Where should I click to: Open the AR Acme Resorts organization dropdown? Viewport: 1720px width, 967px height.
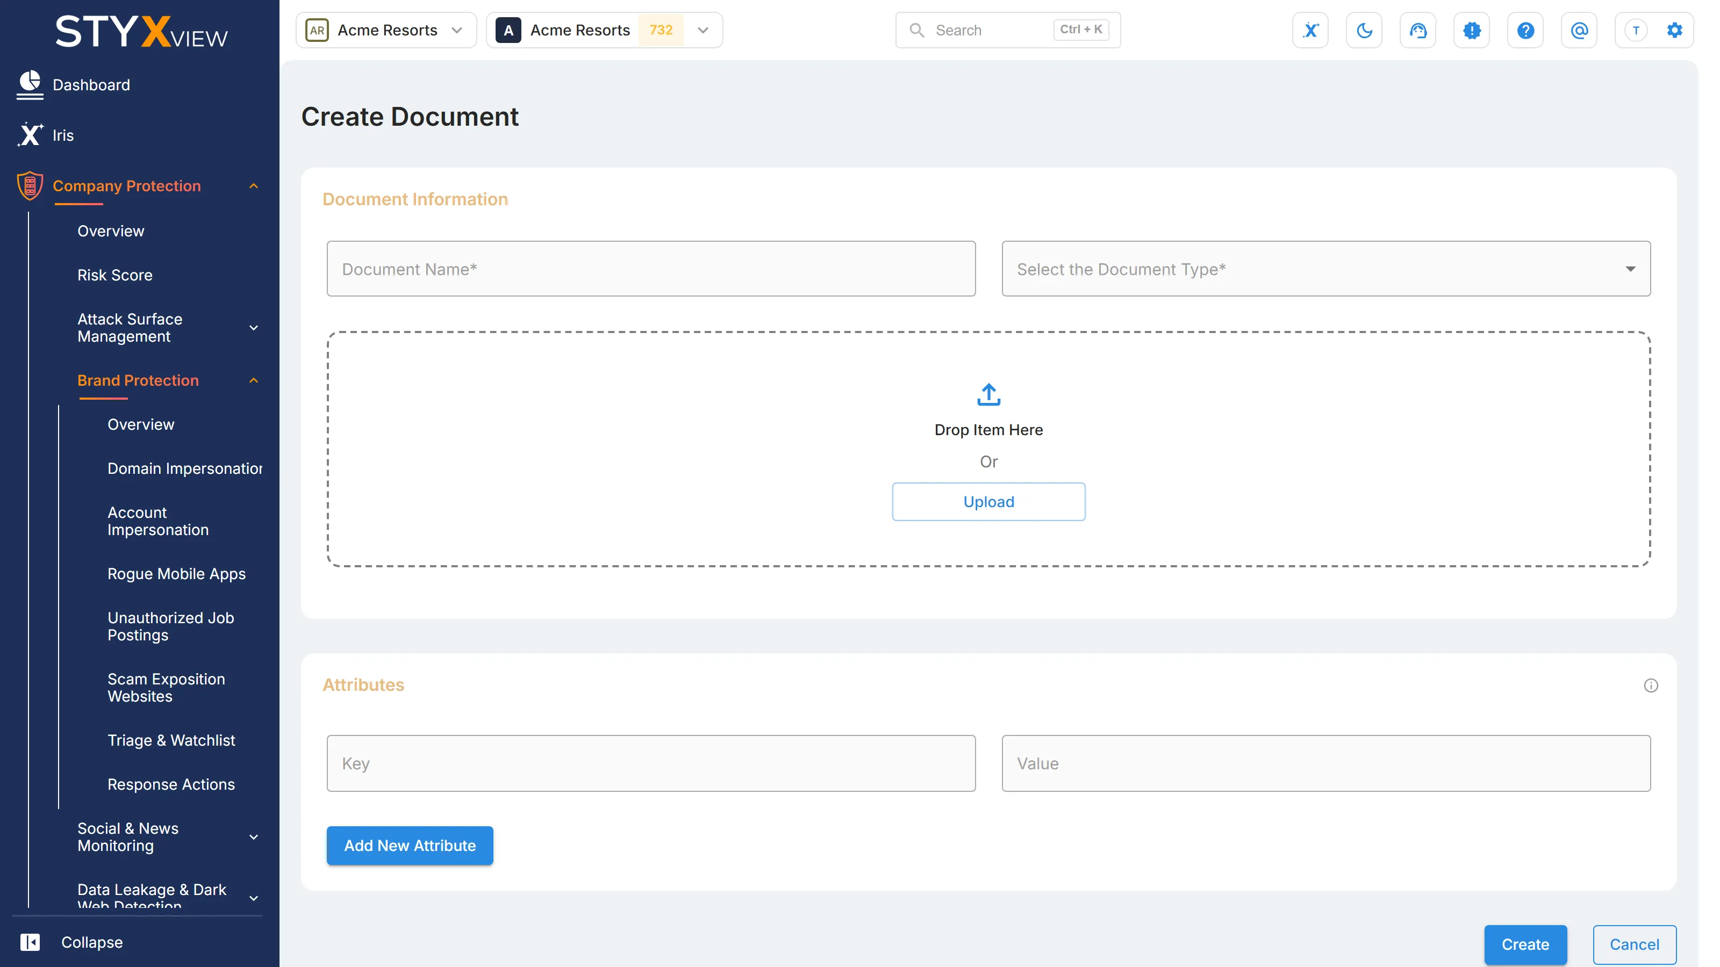coord(386,30)
